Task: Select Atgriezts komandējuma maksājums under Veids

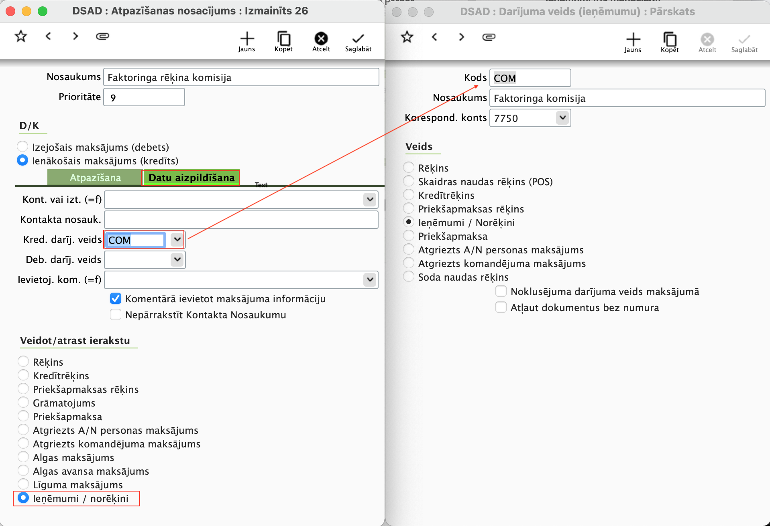Action: tap(409, 263)
